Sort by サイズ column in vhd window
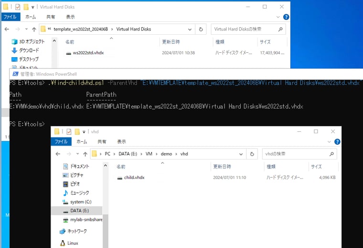Screen dimensions: 363x248 316,167
